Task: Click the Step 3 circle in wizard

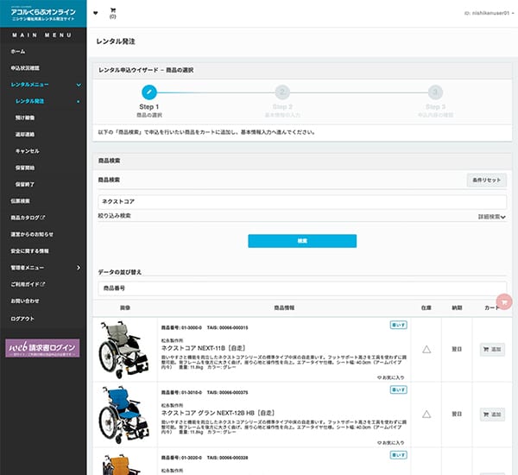Action: [435, 92]
